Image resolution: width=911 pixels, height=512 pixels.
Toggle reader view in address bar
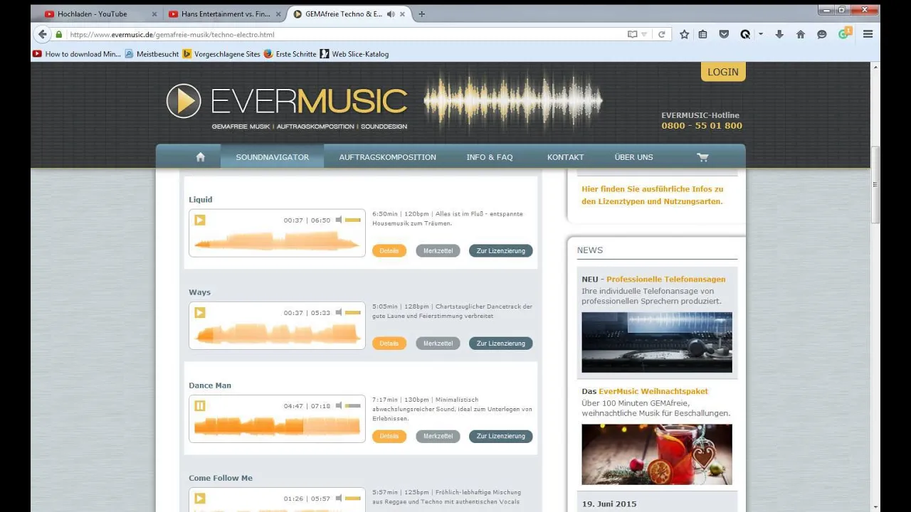pyautogui.click(x=632, y=34)
